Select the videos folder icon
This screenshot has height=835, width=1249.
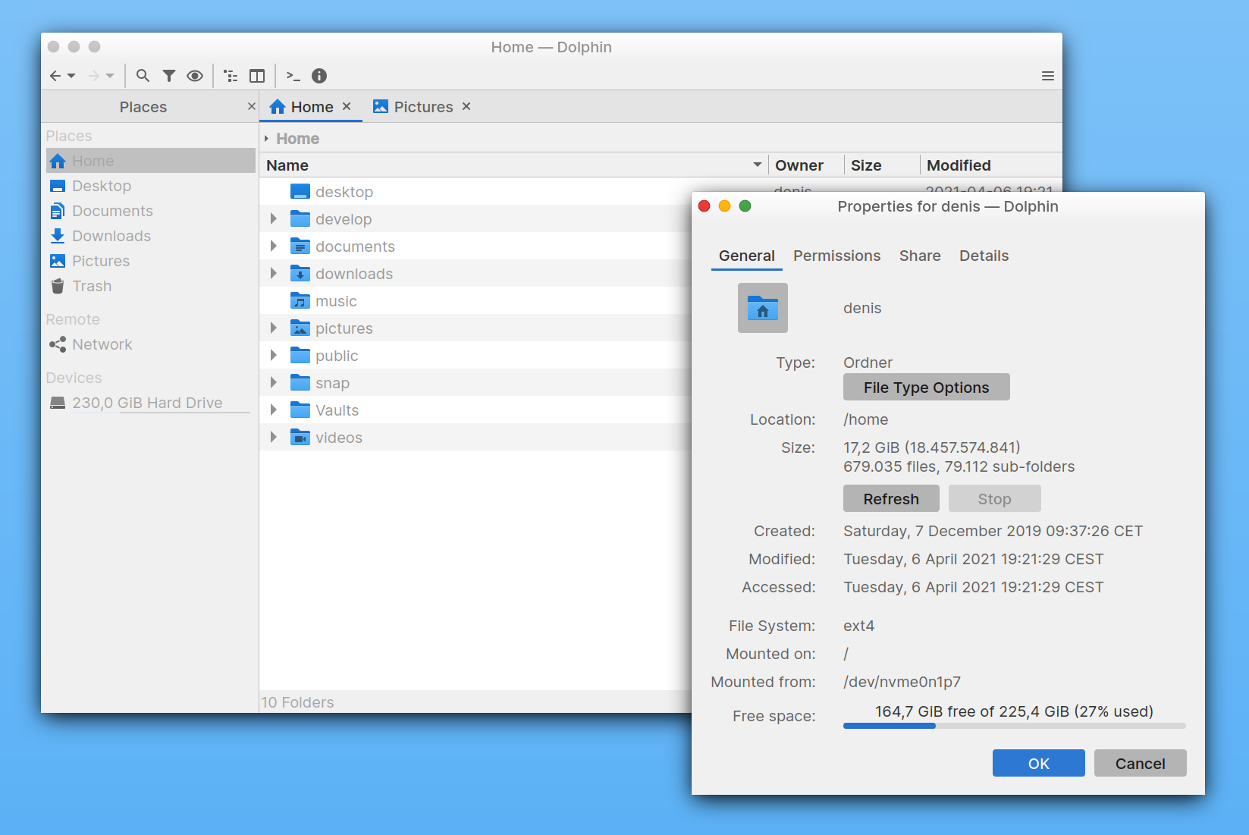pos(300,438)
